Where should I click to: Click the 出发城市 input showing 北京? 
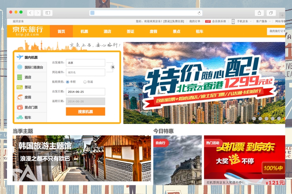(x=85, y=63)
